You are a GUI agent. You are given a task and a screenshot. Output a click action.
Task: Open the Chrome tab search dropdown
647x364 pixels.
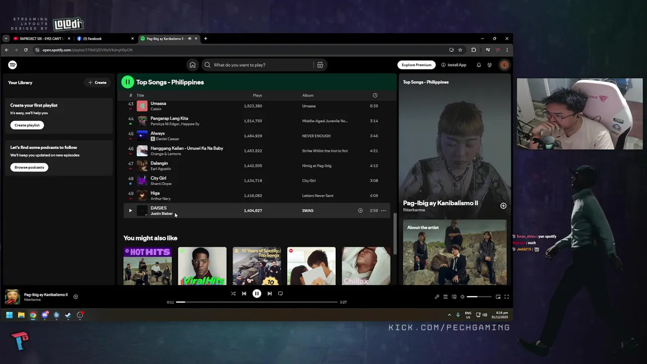click(6, 38)
